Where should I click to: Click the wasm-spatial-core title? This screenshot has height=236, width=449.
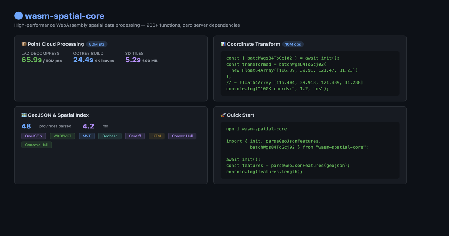tap(64, 16)
